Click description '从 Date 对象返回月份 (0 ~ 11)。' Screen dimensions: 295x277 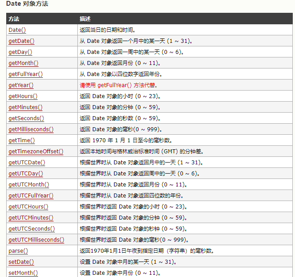click(x=120, y=63)
